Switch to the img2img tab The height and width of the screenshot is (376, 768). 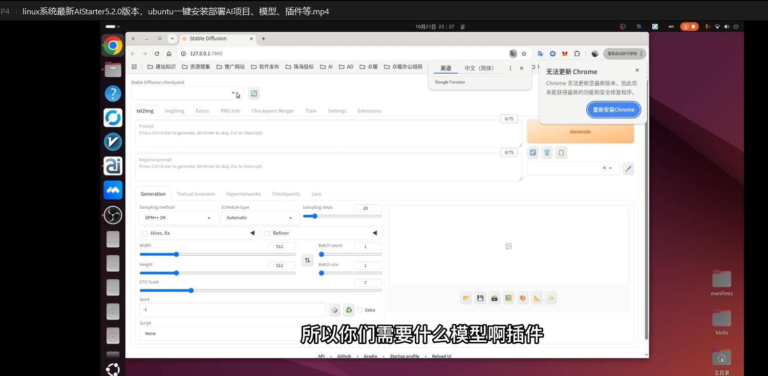click(x=175, y=111)
